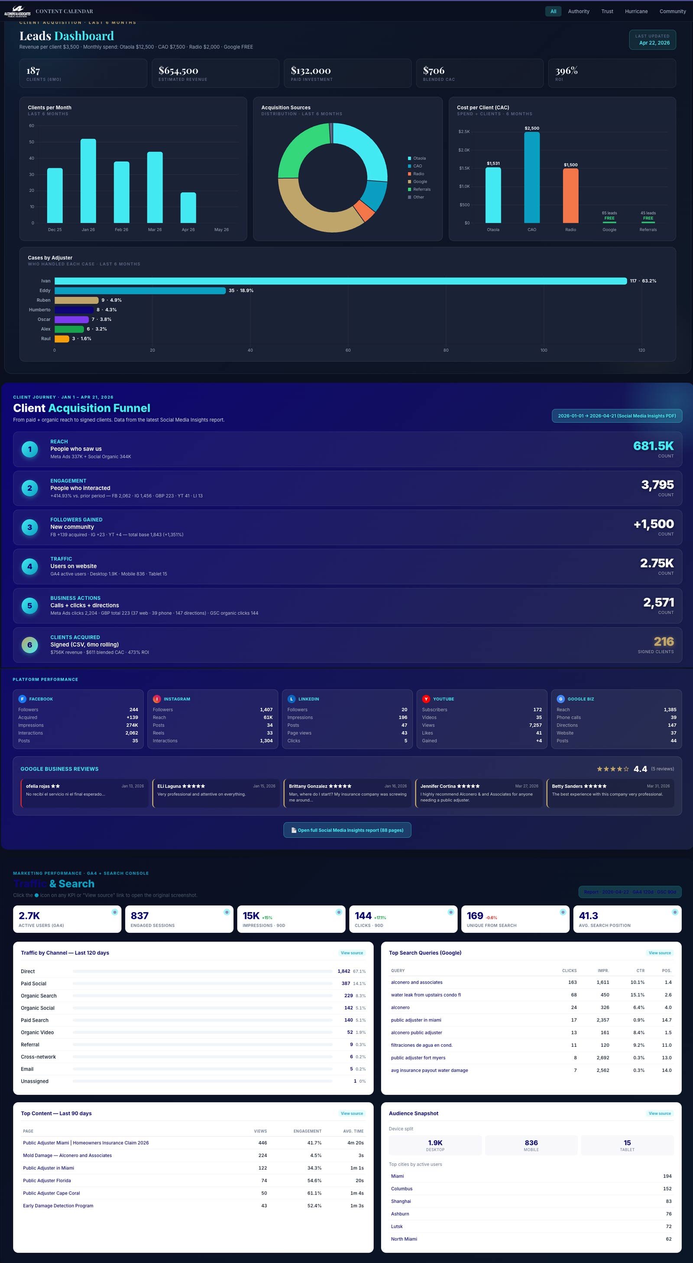This screenshot has height=1263, width=693.
Task: Select the All filter tab
Action: pos(554,11)
